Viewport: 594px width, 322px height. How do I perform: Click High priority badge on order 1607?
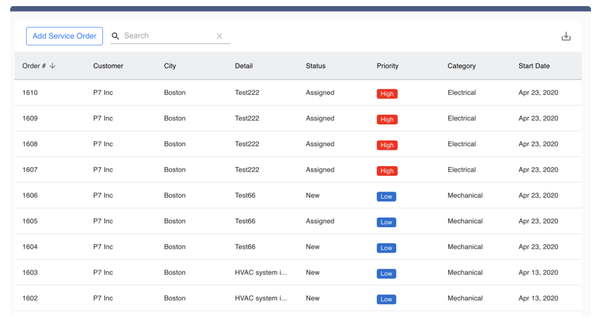(x=387, y=171)
